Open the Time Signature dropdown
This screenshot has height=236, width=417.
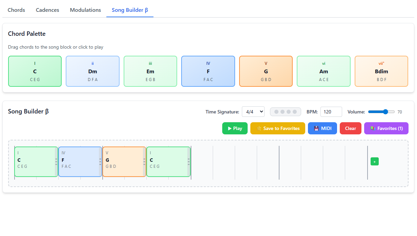[253, 112]
